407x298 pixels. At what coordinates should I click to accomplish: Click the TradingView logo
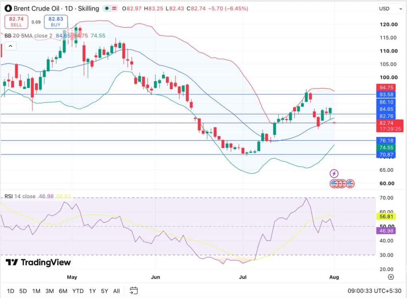click(x=38, y=263)
